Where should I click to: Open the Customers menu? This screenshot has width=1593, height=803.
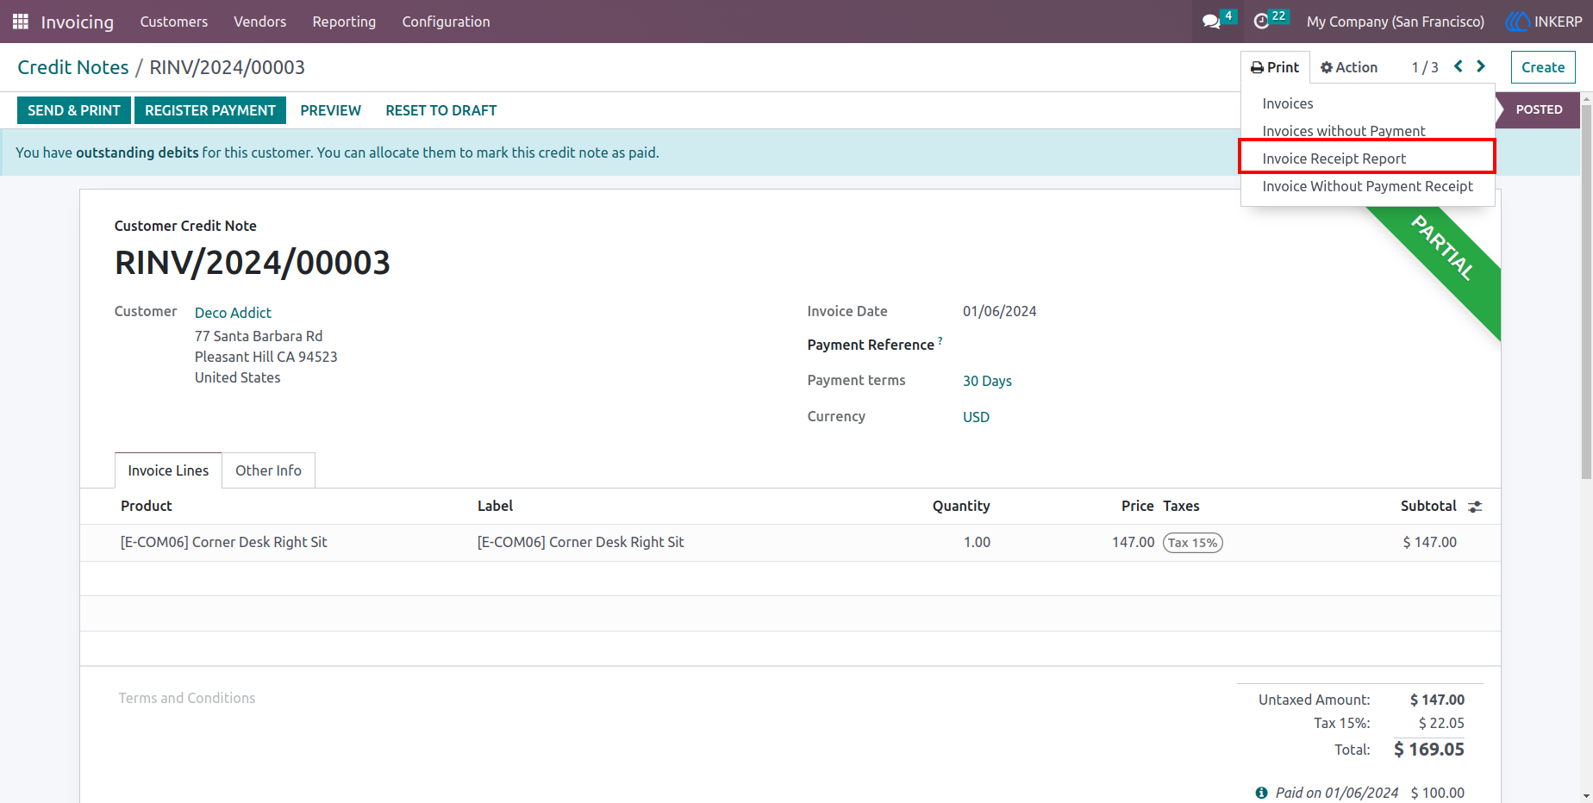click(174, 22)
